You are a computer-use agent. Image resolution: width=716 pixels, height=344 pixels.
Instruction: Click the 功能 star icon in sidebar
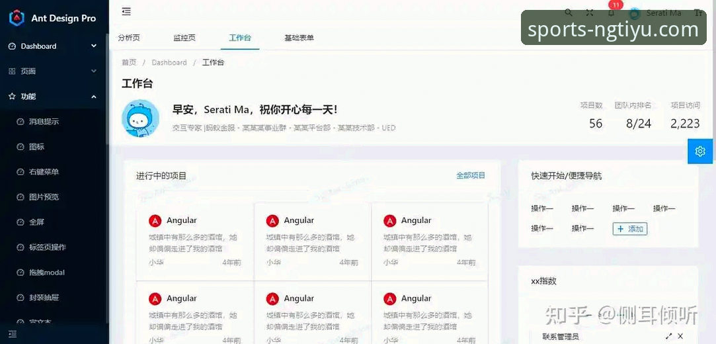tap(13, 97)
